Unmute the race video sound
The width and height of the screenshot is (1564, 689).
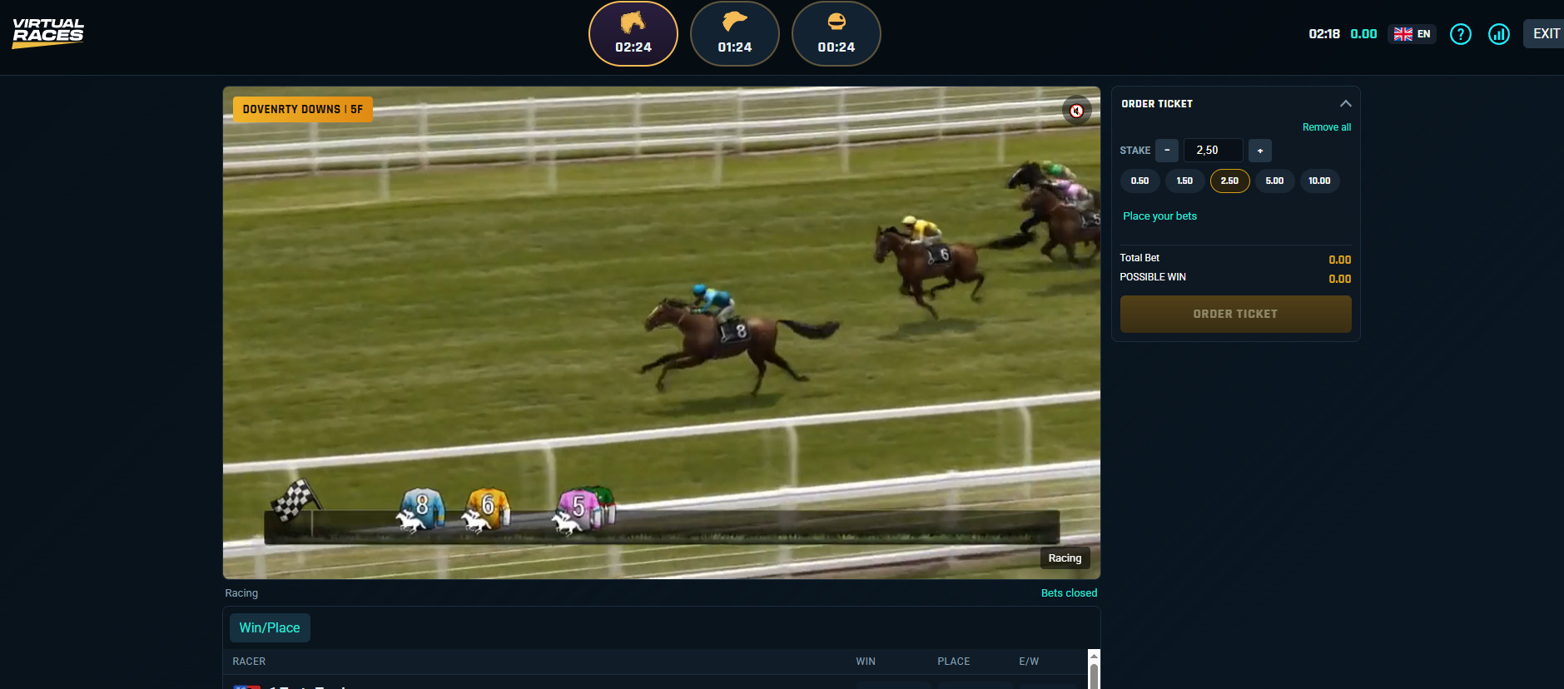1077,111
